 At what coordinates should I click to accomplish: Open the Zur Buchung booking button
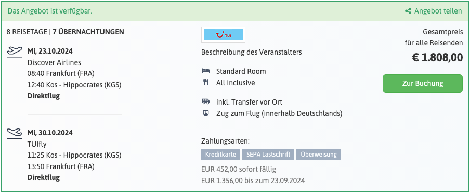point(423,83)
